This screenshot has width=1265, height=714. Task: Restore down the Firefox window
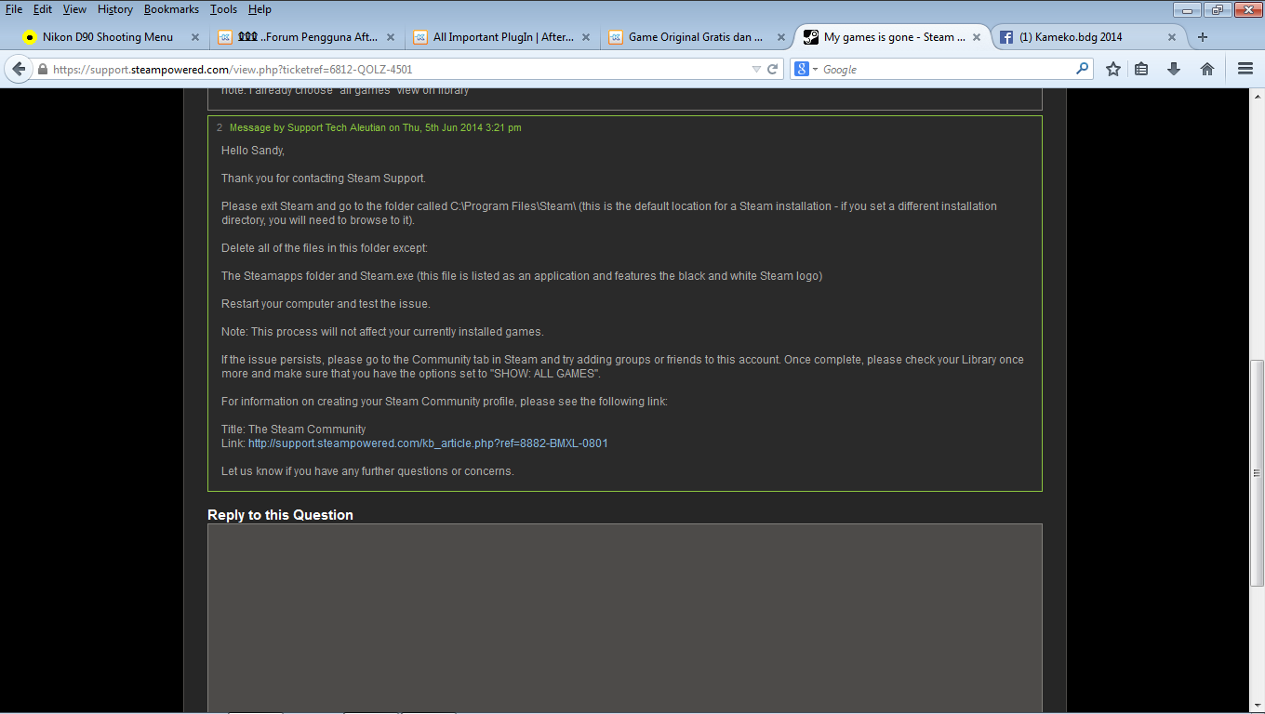point(1217,9)
